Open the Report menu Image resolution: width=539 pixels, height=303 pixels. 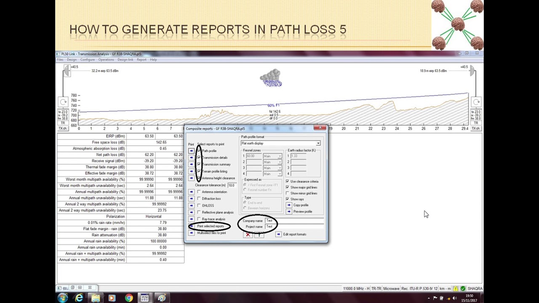coord(141,60)
